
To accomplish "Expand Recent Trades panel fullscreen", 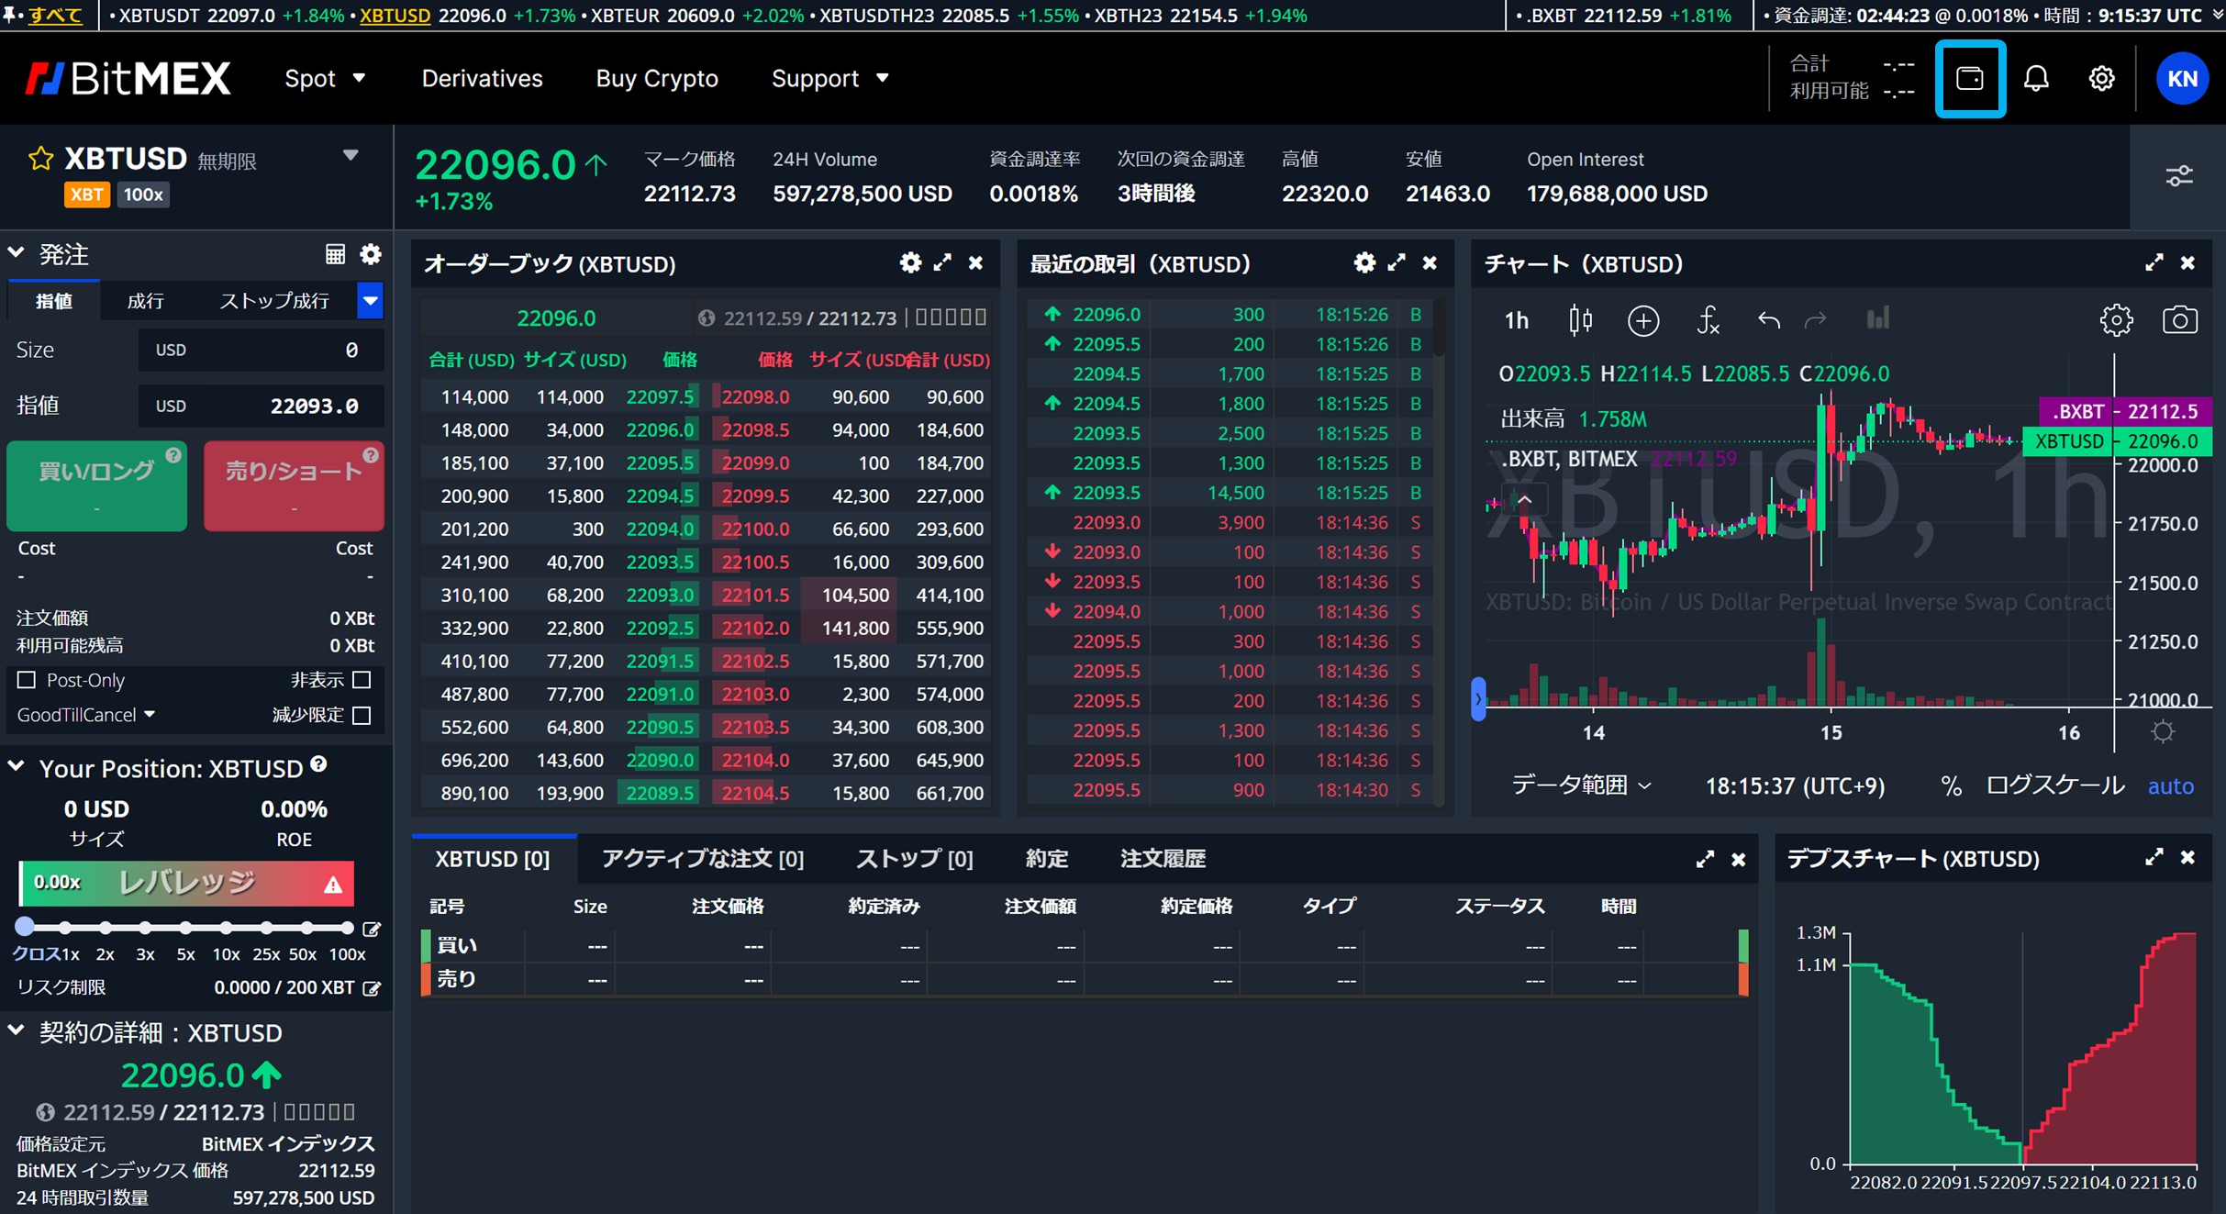I will (x=1397, y=263).
